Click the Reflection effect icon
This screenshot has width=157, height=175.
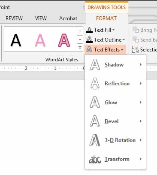pyautogui.click(x=95, y=84)
